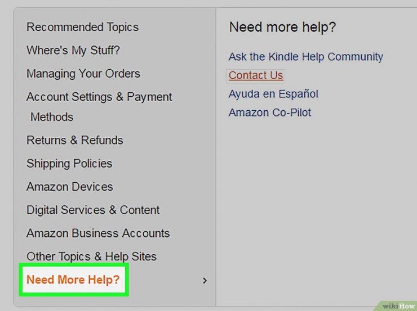Choose Other Topics & Help Sites
This screenshot has height=311, width=417.
click(91, 256)
